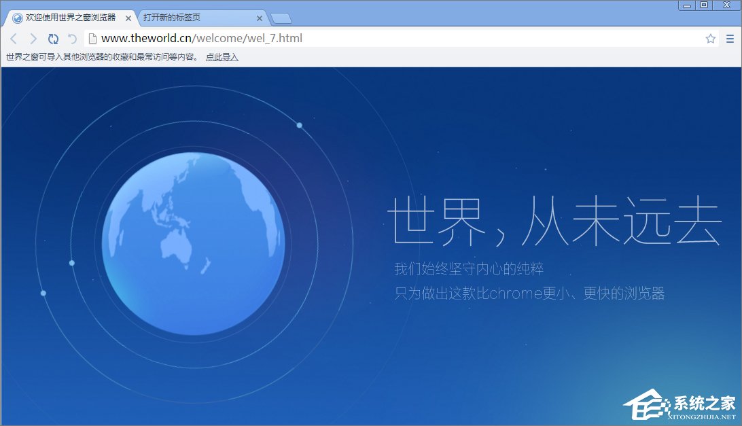Minimize the browser window
This screenshot has width=742, height=426.
click(686, 5)
